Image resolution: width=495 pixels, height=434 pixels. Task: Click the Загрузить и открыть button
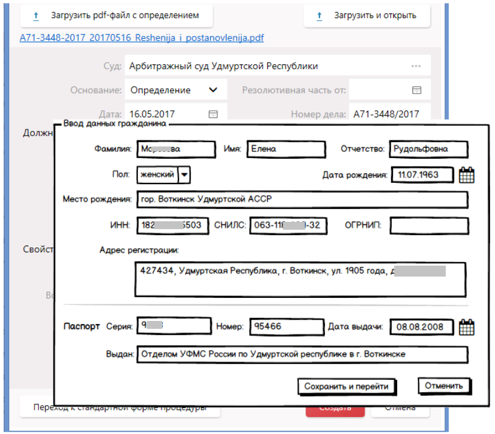367,16
